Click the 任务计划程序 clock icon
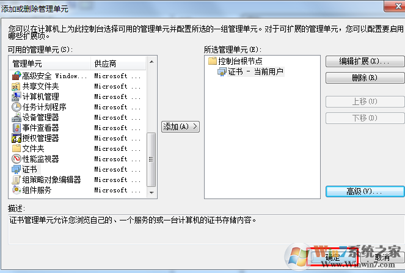 click(x=16, y=107)
